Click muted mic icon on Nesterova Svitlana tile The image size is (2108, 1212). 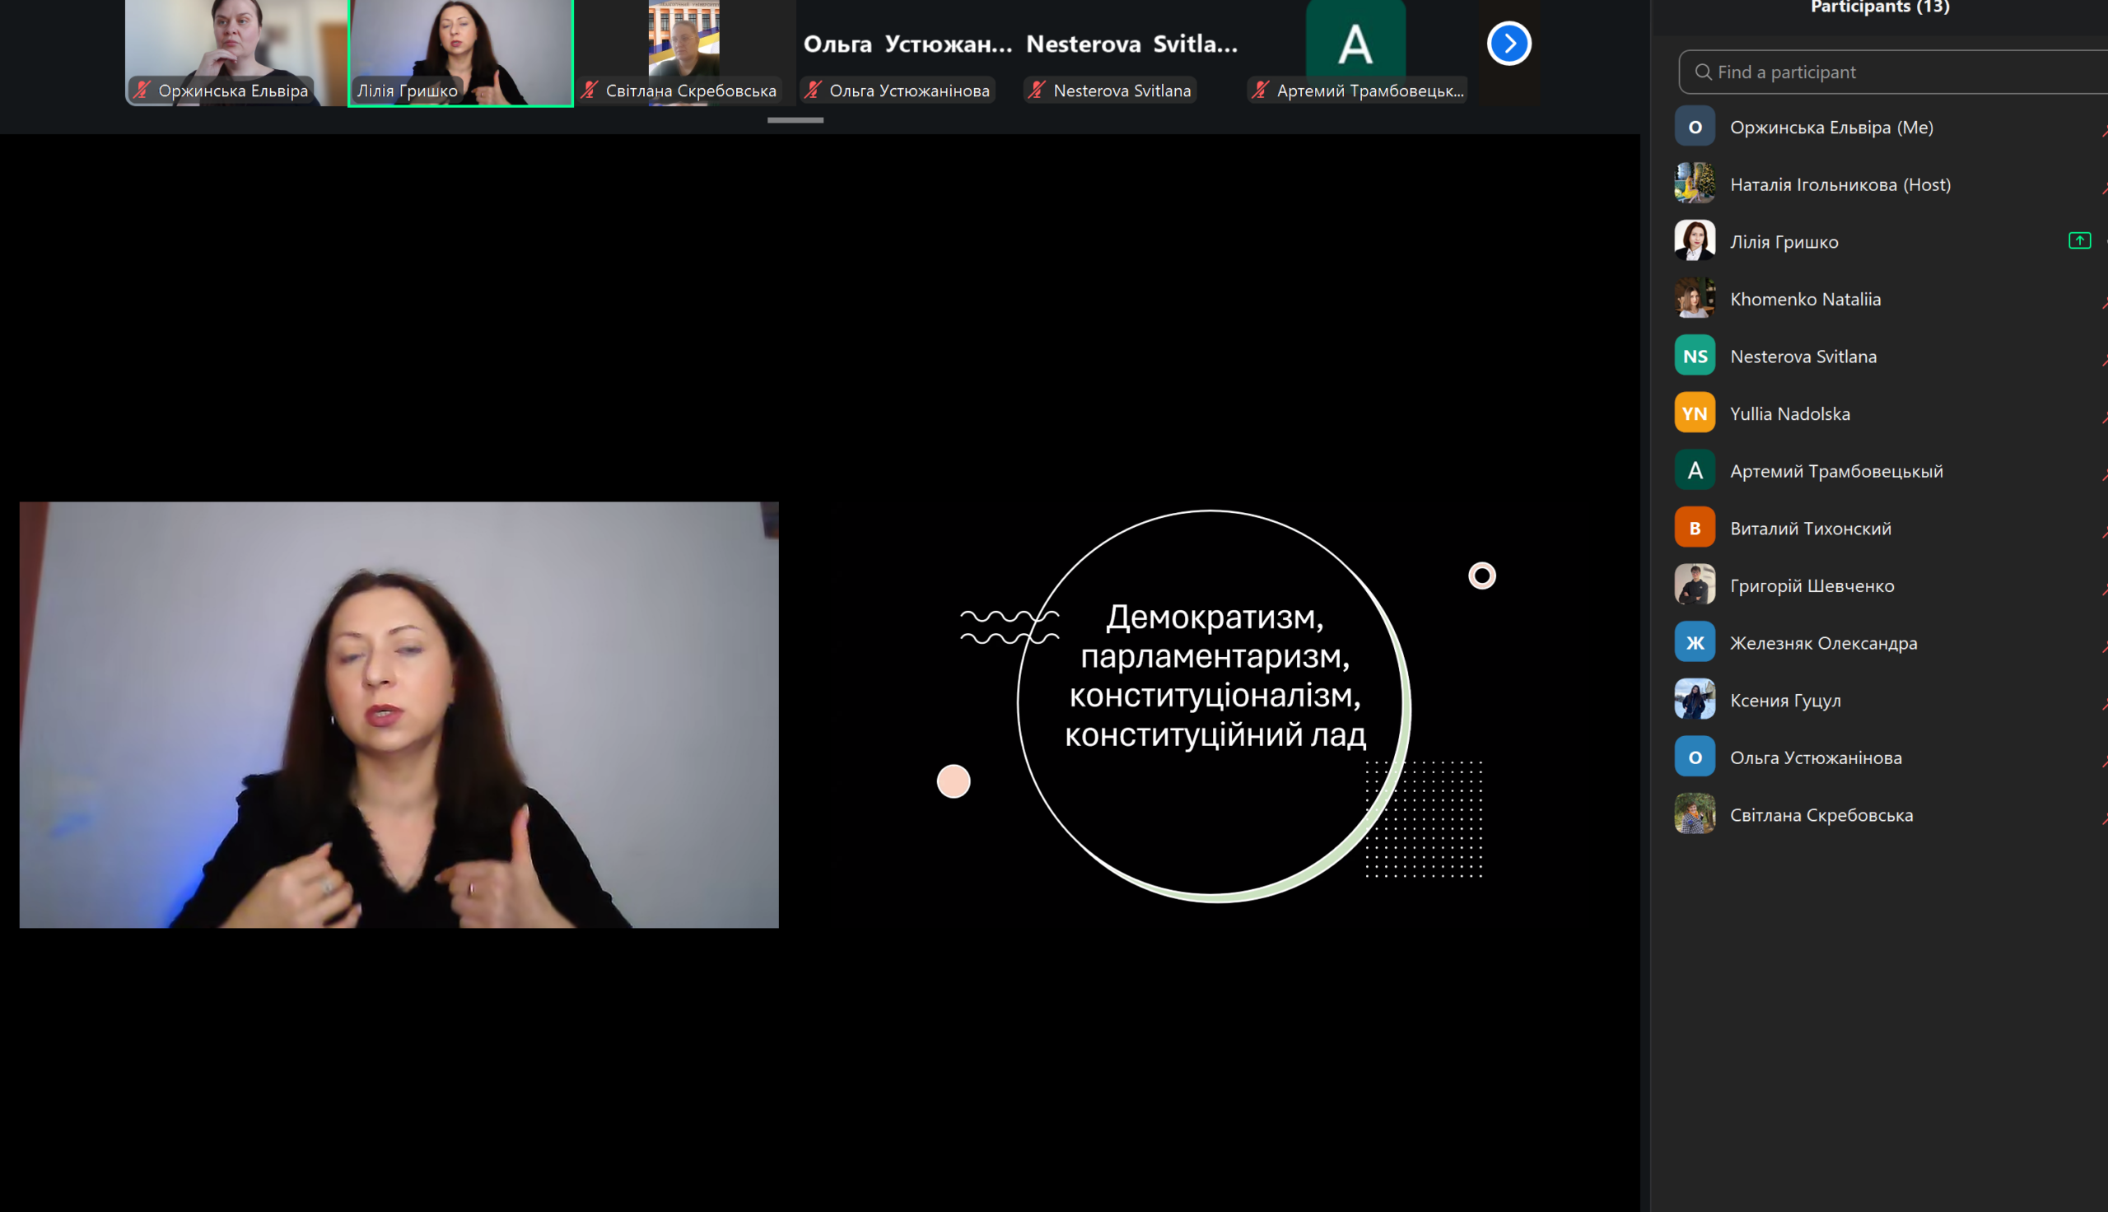[x=1037, y=90]
